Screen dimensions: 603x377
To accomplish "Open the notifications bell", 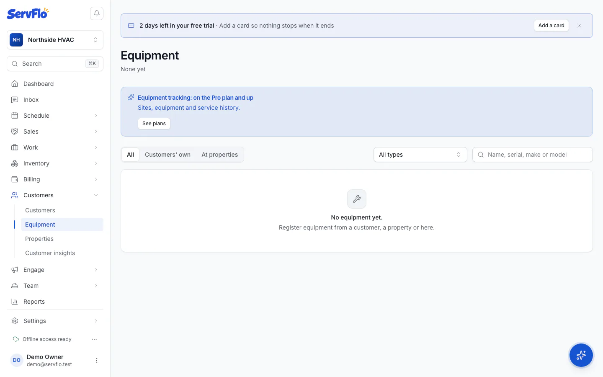I will pos(97,13).
